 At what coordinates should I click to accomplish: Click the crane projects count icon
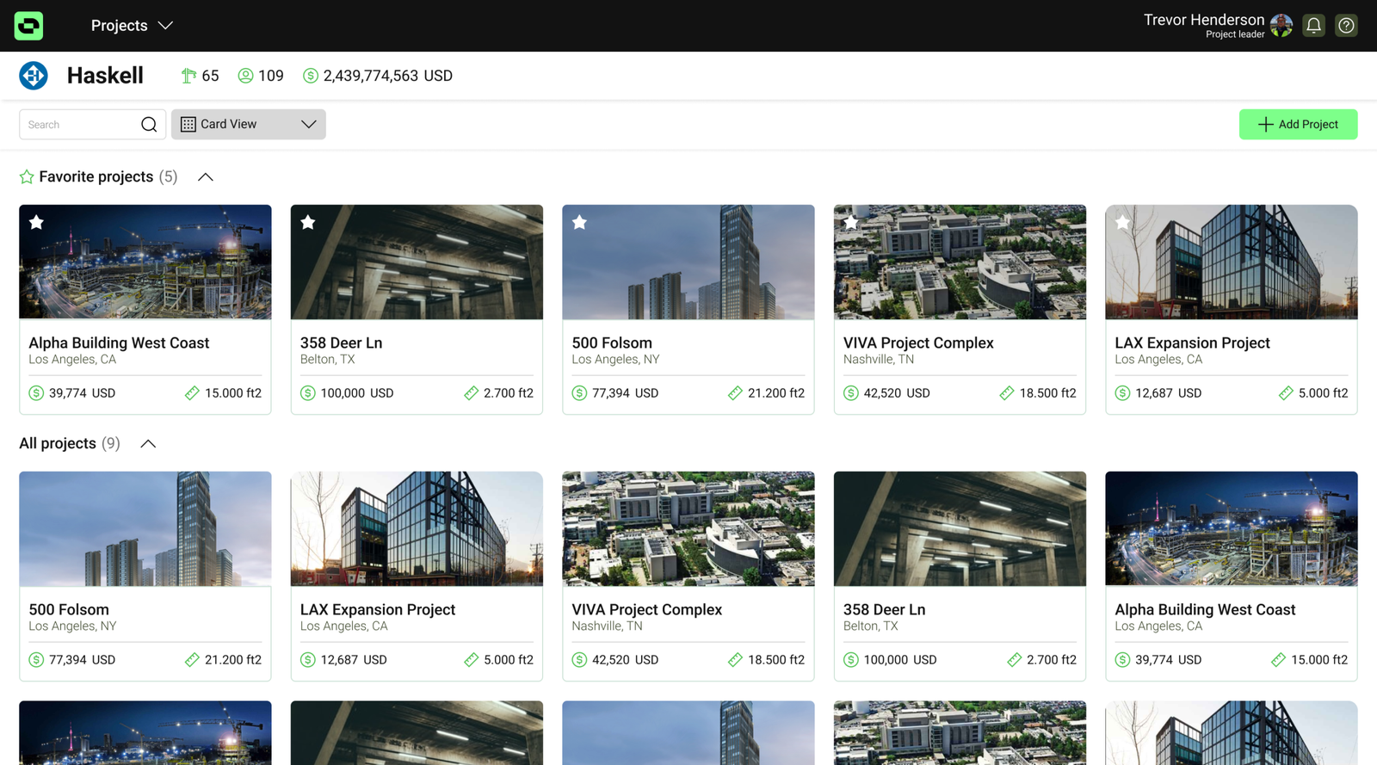tap(188, 76)
